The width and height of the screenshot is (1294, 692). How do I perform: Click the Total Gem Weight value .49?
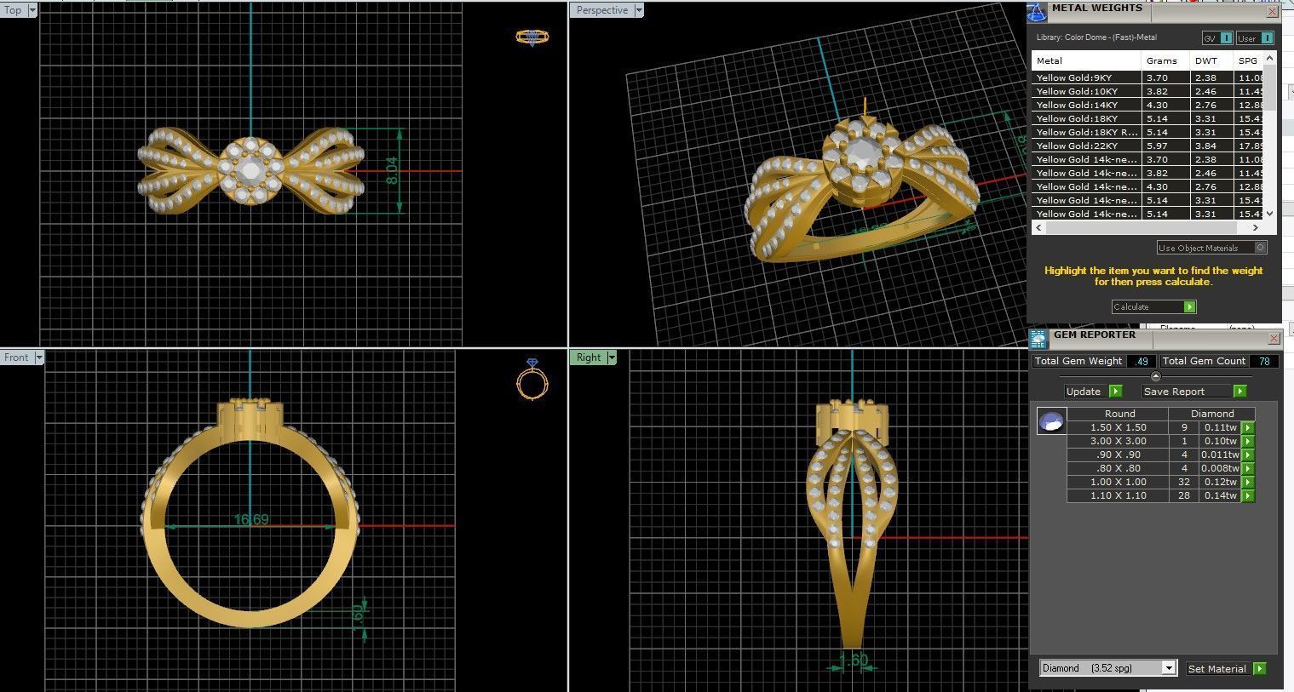click(x=1142, y=362)
